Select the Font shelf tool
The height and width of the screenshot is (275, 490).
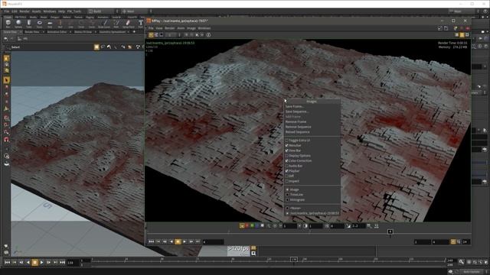tap(141, 23)
